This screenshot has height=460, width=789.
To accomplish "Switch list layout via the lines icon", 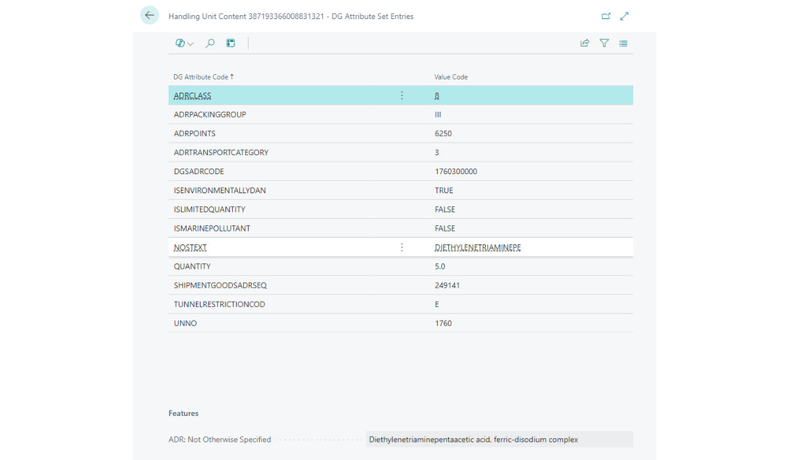I will [x=623, y=43].
